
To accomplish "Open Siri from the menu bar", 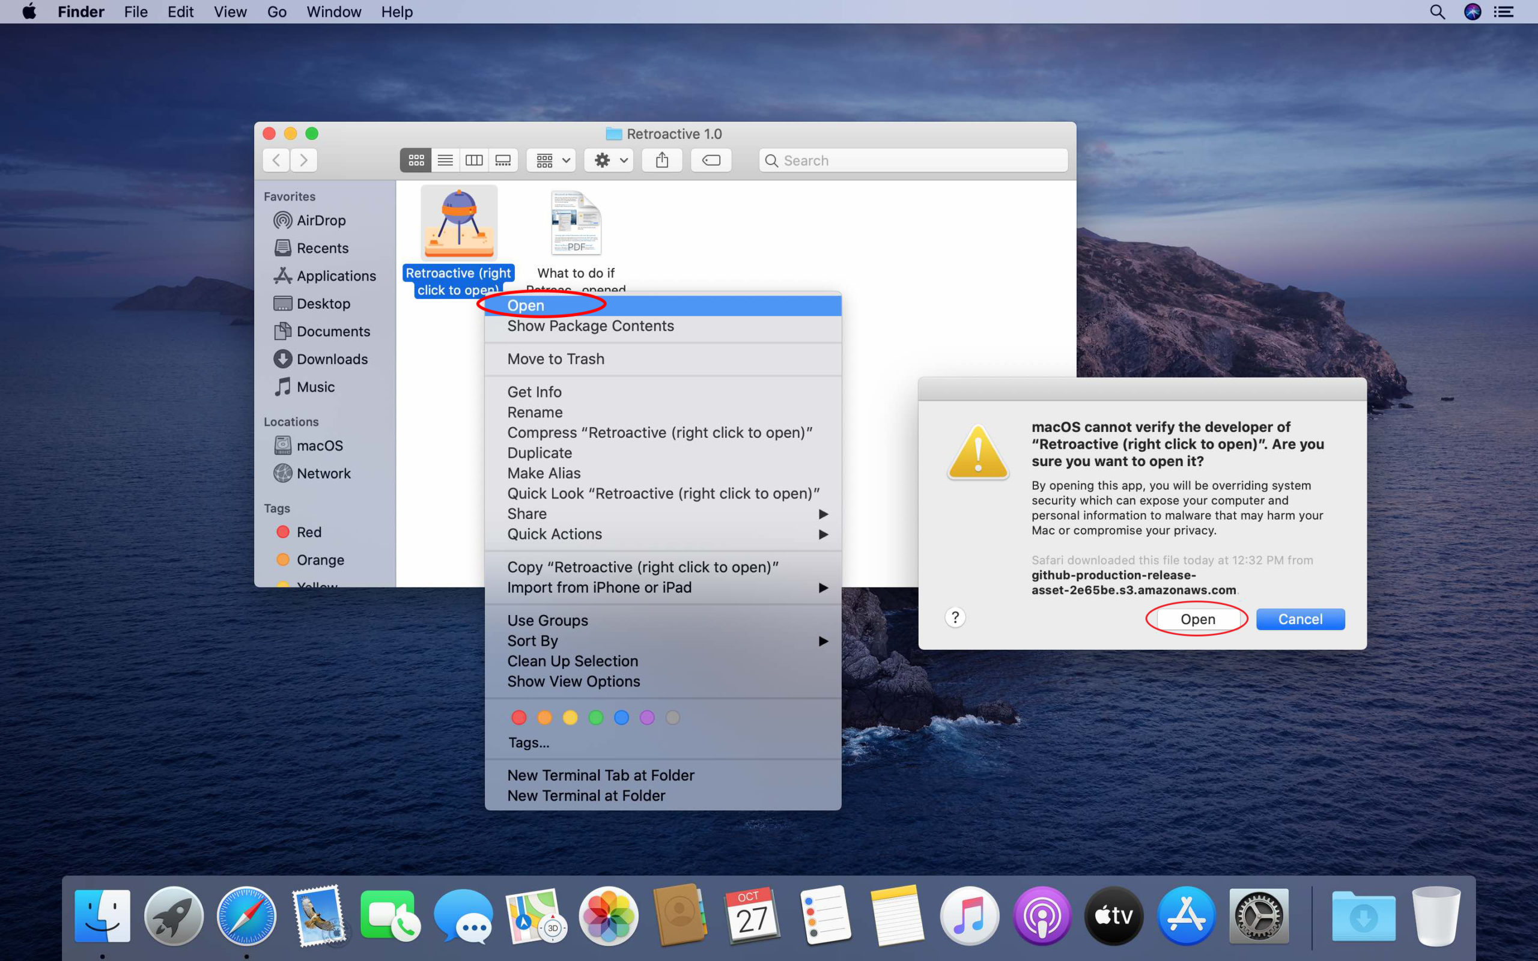I will (1473, 12).
